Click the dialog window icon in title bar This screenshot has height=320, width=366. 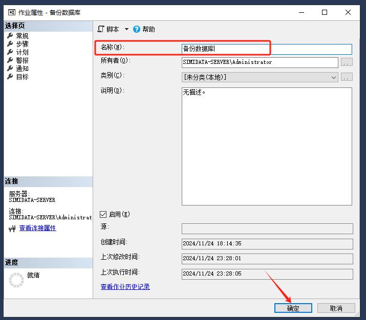tap(12, 12)
